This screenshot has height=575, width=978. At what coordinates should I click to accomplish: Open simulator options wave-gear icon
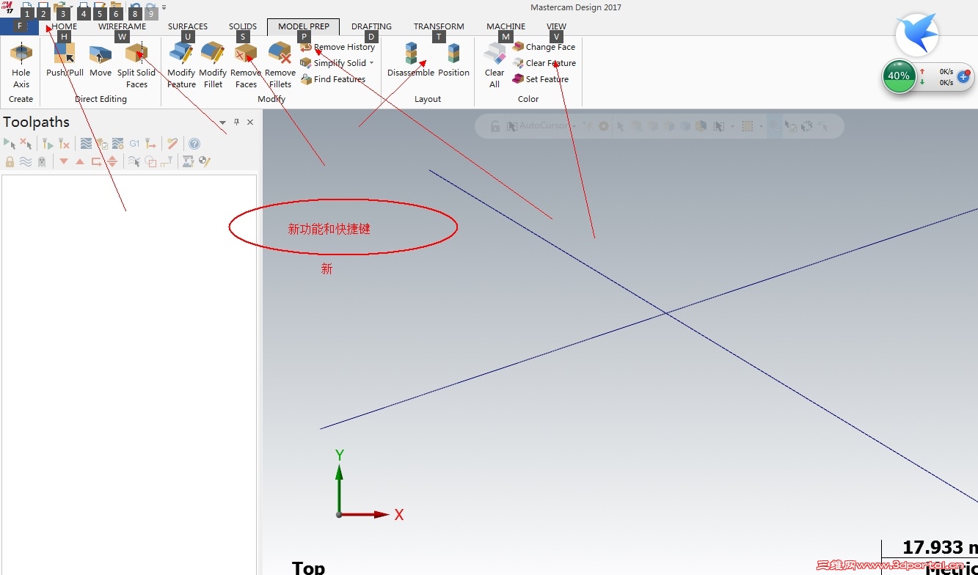click(118, 144)
